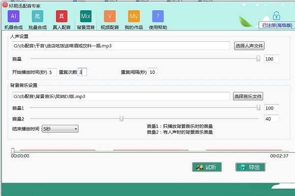
Task: Click the red 好易迅配音专家 app logo
Action: (5, 5)
